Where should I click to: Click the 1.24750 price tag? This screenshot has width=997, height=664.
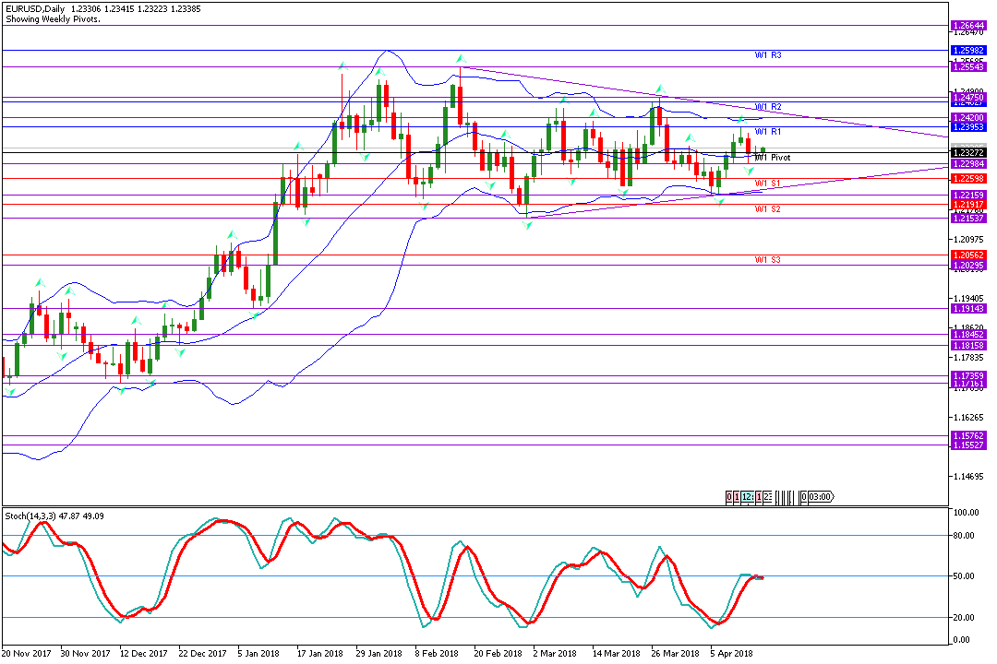[x=968, y=98]
